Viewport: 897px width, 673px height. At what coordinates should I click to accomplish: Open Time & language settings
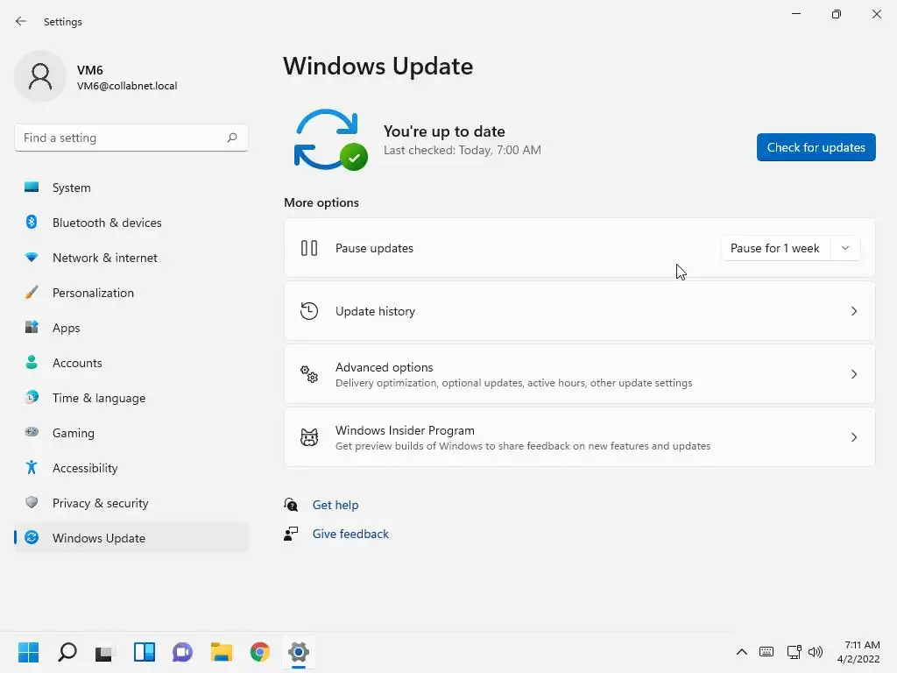pos(131,398)
